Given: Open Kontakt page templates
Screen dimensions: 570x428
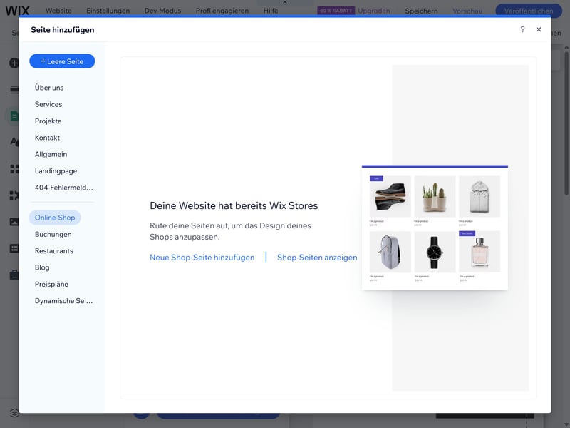Looking at the screenshot, I should [48, 138].
